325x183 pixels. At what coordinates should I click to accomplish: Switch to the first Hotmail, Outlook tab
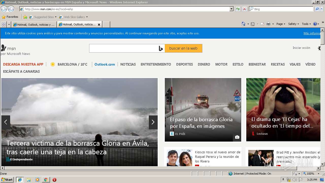click(x=34, y=25)
